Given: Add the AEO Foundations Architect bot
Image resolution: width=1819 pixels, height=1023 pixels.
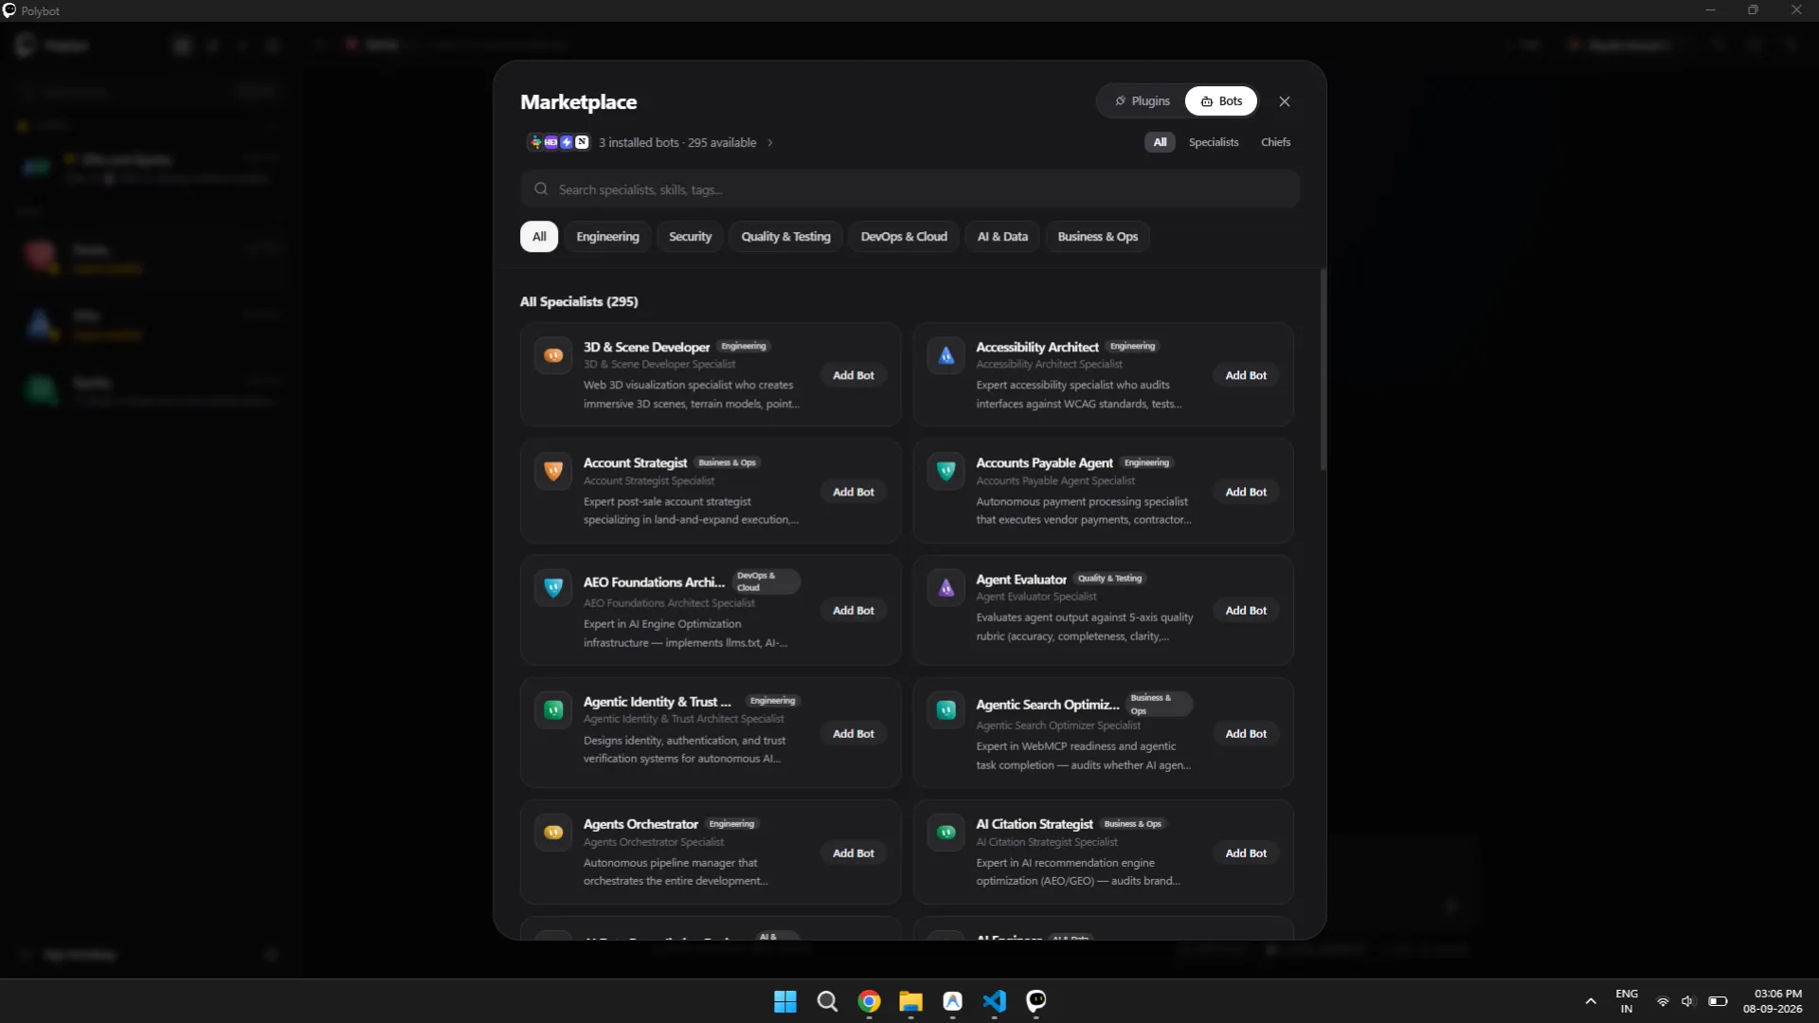Looking at the screenshot, I should [854, 611].
